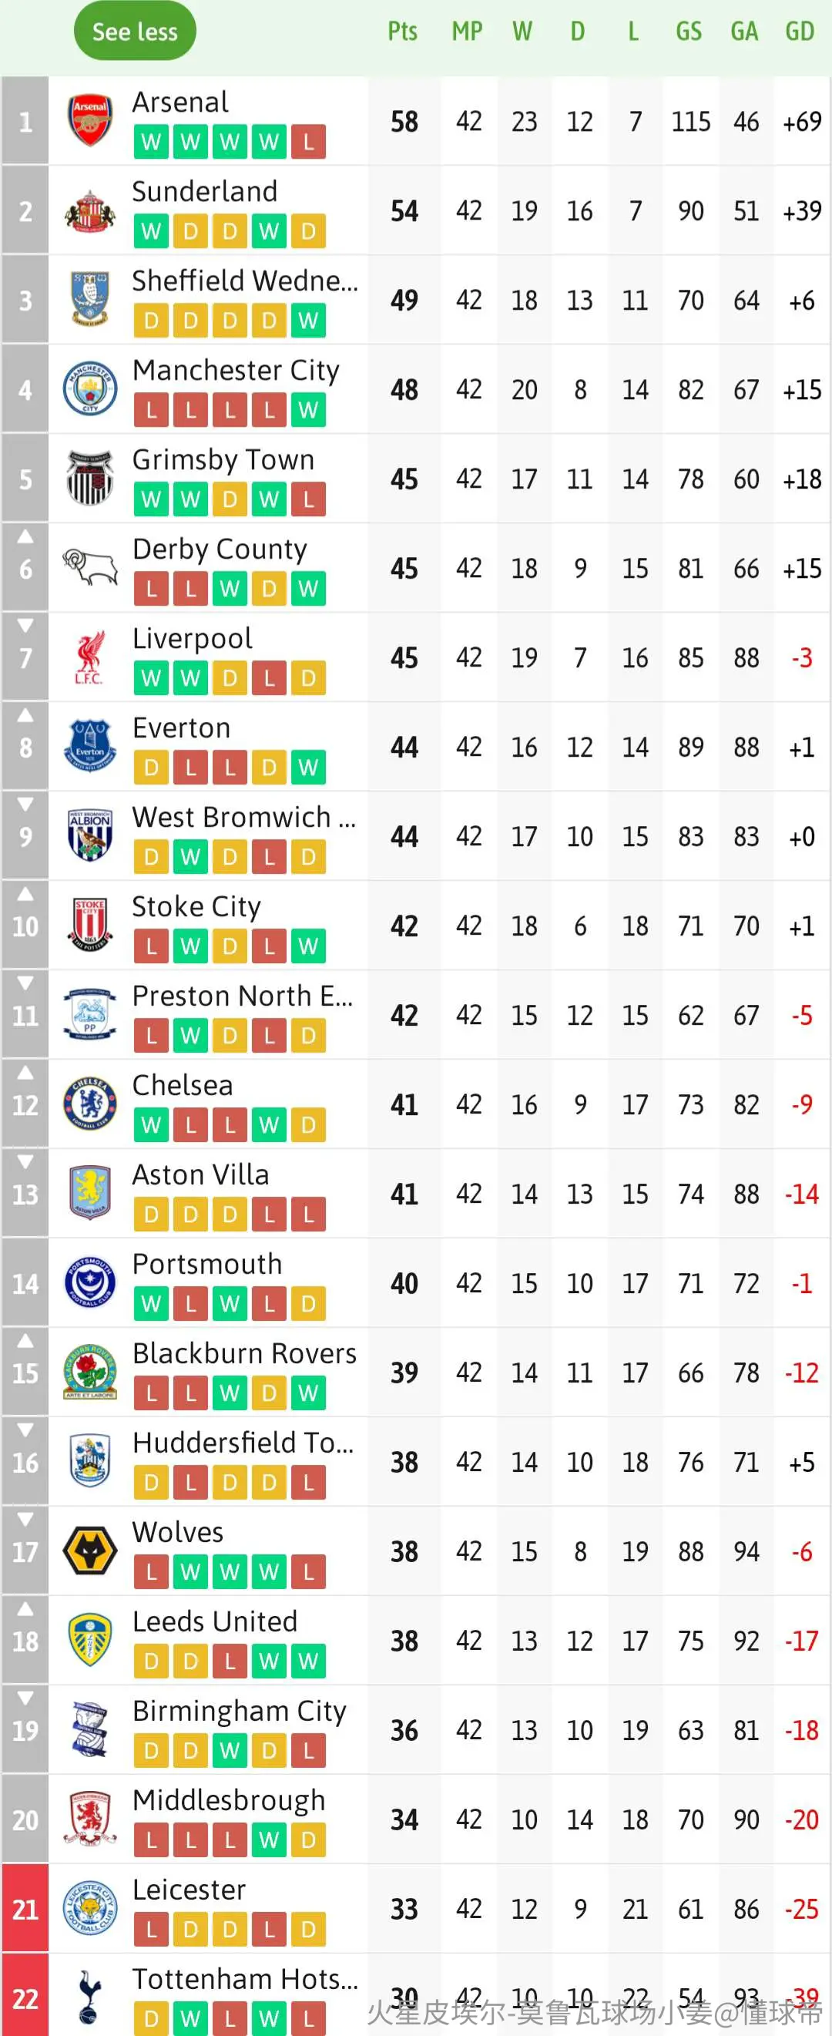Click the Leicester fox badge
Viewport: 832px width, 2036px height.
(x=89, y=1907)
